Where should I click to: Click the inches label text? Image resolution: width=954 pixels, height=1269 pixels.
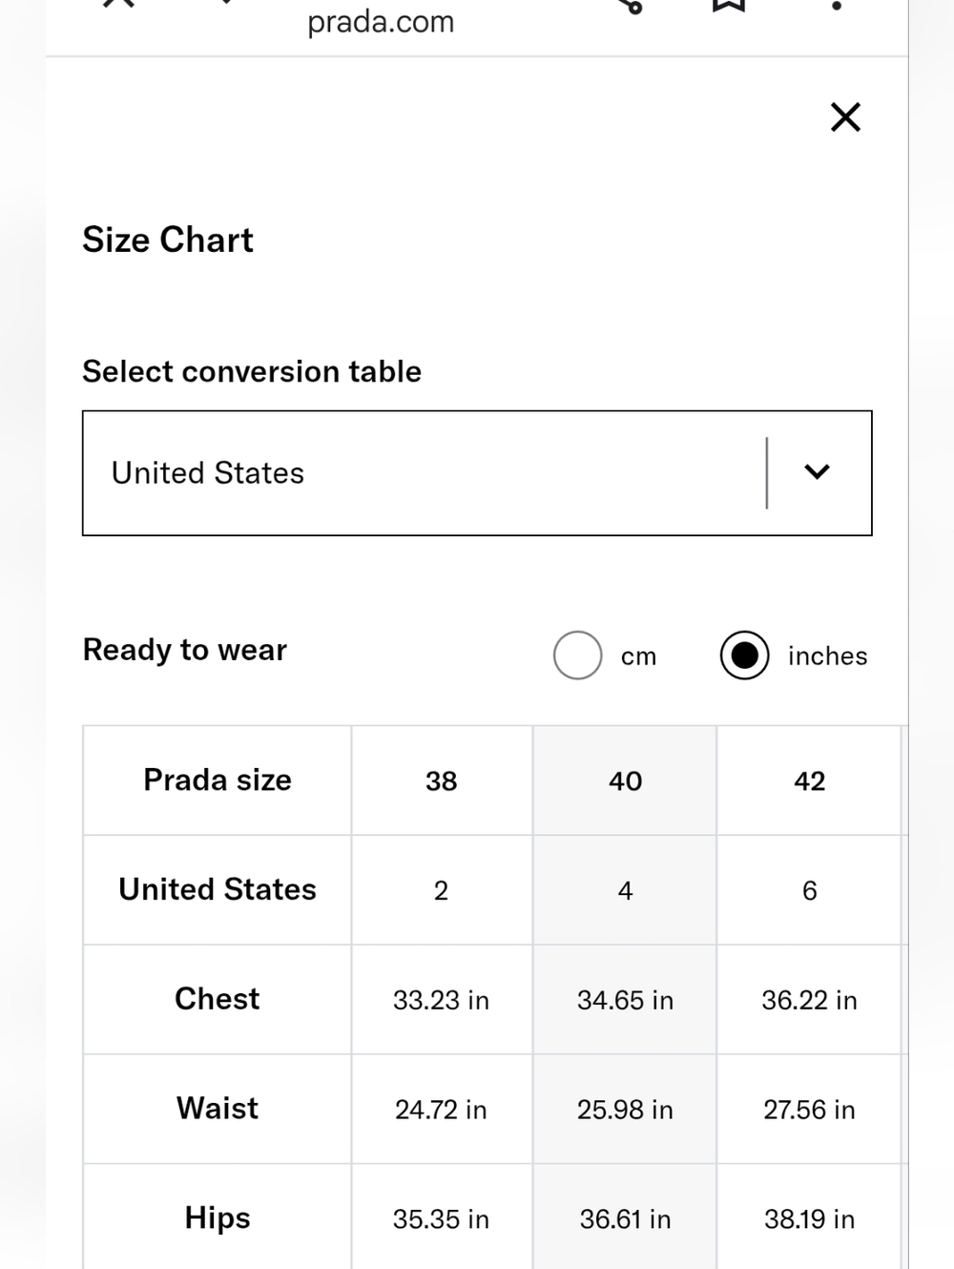827,656
